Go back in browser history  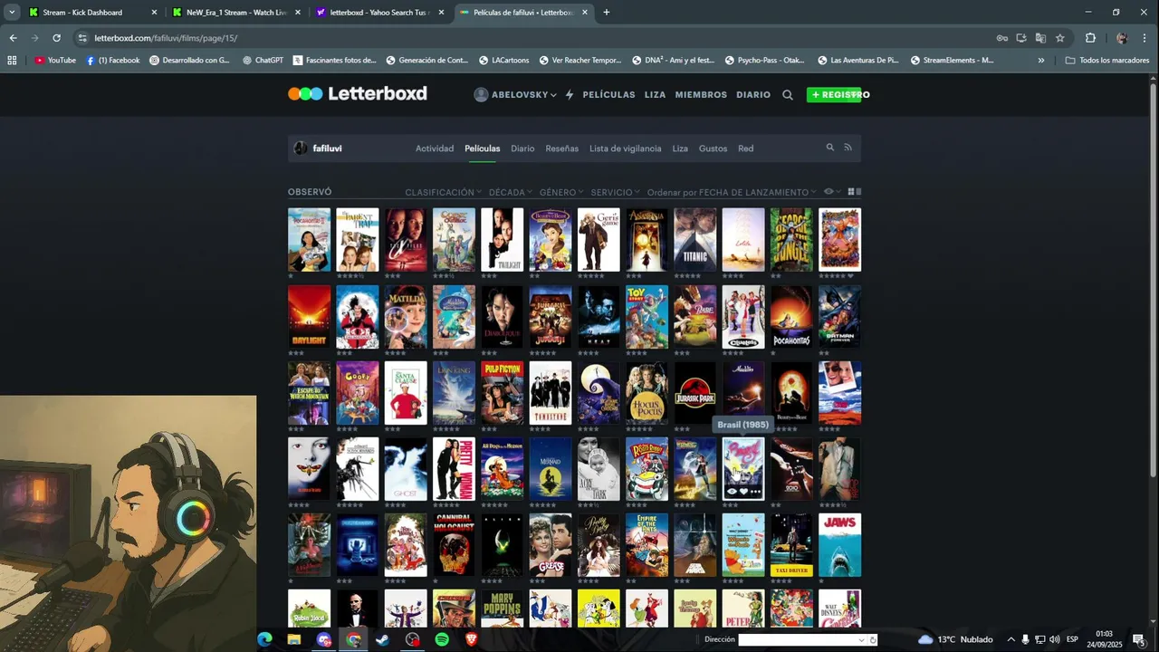point(13,38)
